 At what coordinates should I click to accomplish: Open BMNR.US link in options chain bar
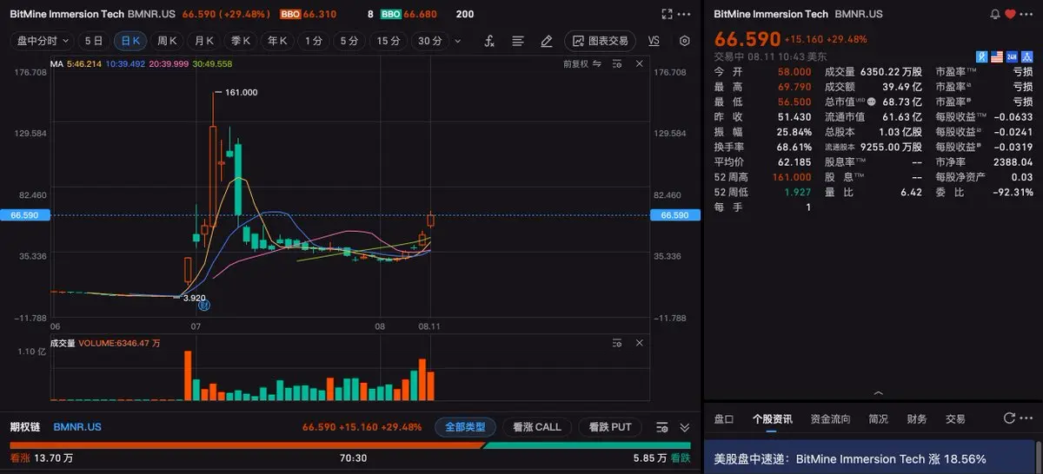click(77, 427)
